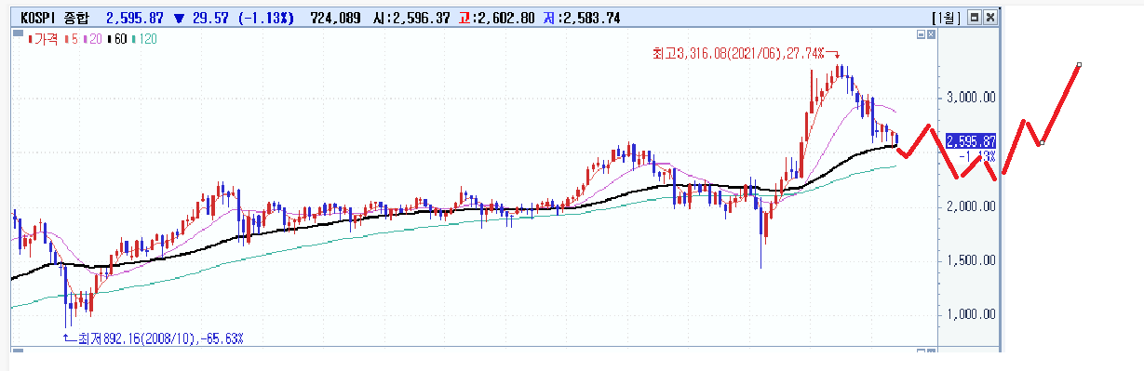
Task: Click the current index value 2,595.87
Action: (135, 18)
